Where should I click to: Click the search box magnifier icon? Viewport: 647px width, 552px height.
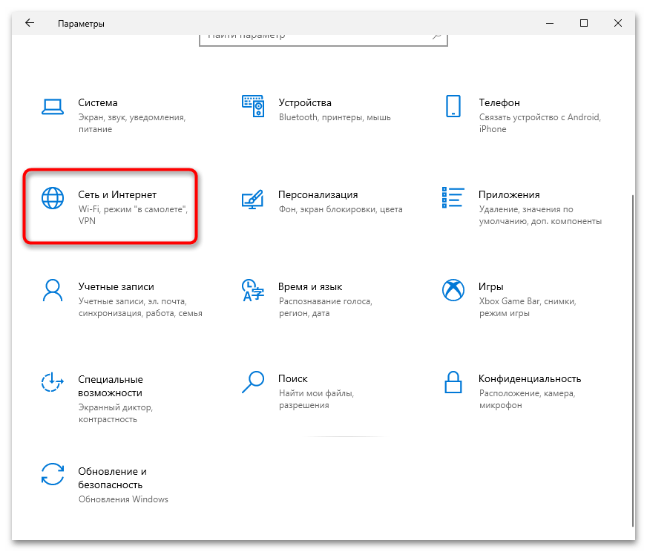point(437,36)
